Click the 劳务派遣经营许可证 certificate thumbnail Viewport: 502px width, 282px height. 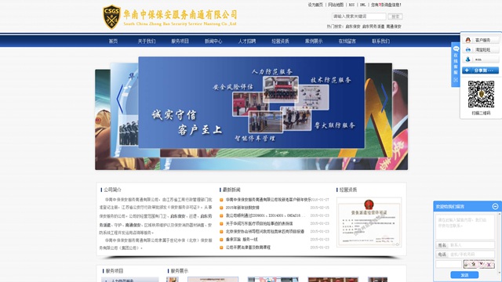click(x=369, y=222)
